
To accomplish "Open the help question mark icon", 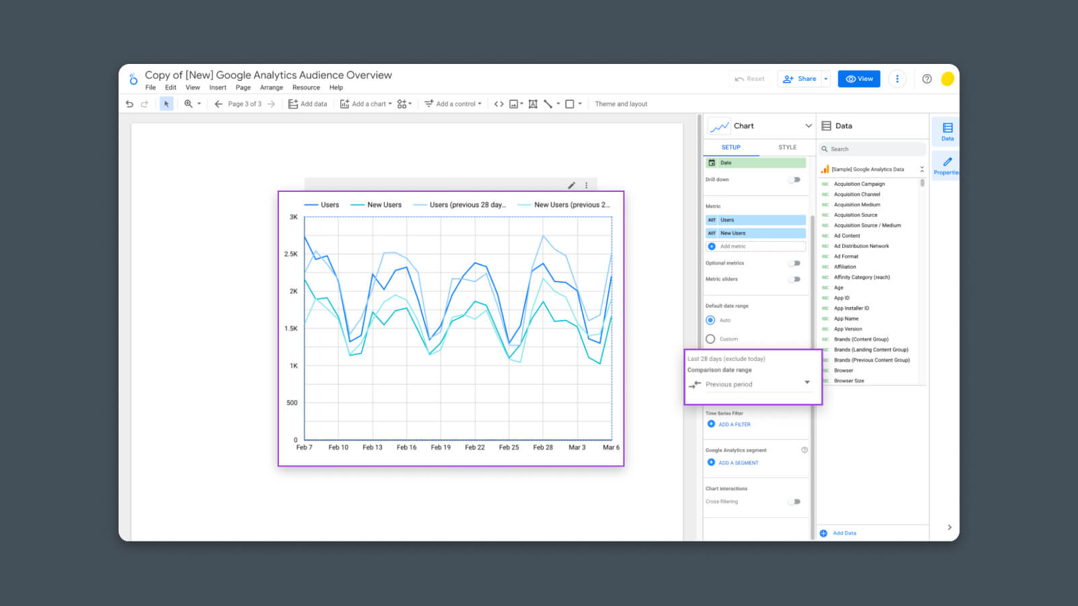I will pos(927,79).
